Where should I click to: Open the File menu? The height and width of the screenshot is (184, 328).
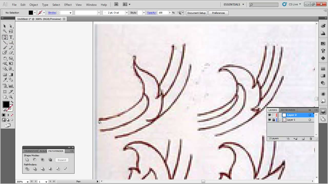click(14, 5)
